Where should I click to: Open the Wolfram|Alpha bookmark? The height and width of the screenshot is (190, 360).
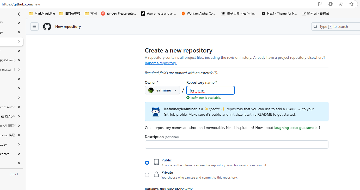(198, 14)
